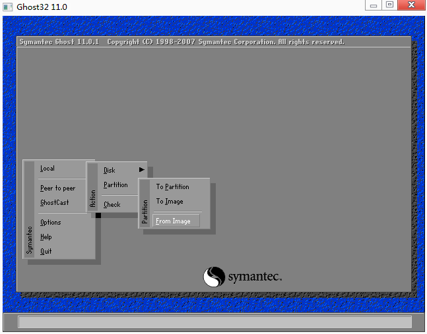Select Quit to exit Ghost
The image size is (427, 334).
(46, 251)
